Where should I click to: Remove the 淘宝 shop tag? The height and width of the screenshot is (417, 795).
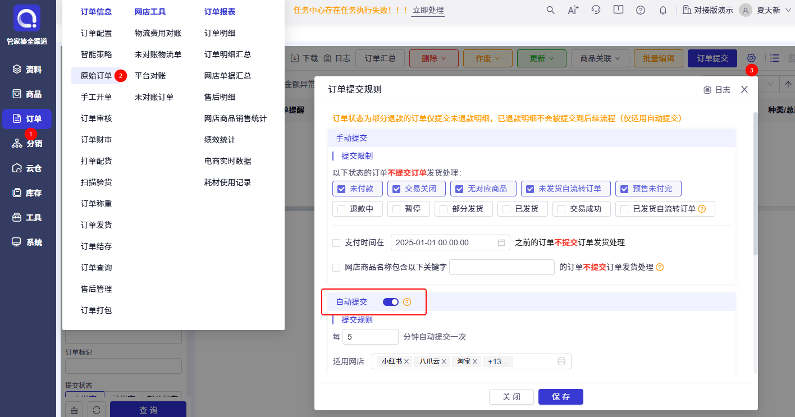476,361
